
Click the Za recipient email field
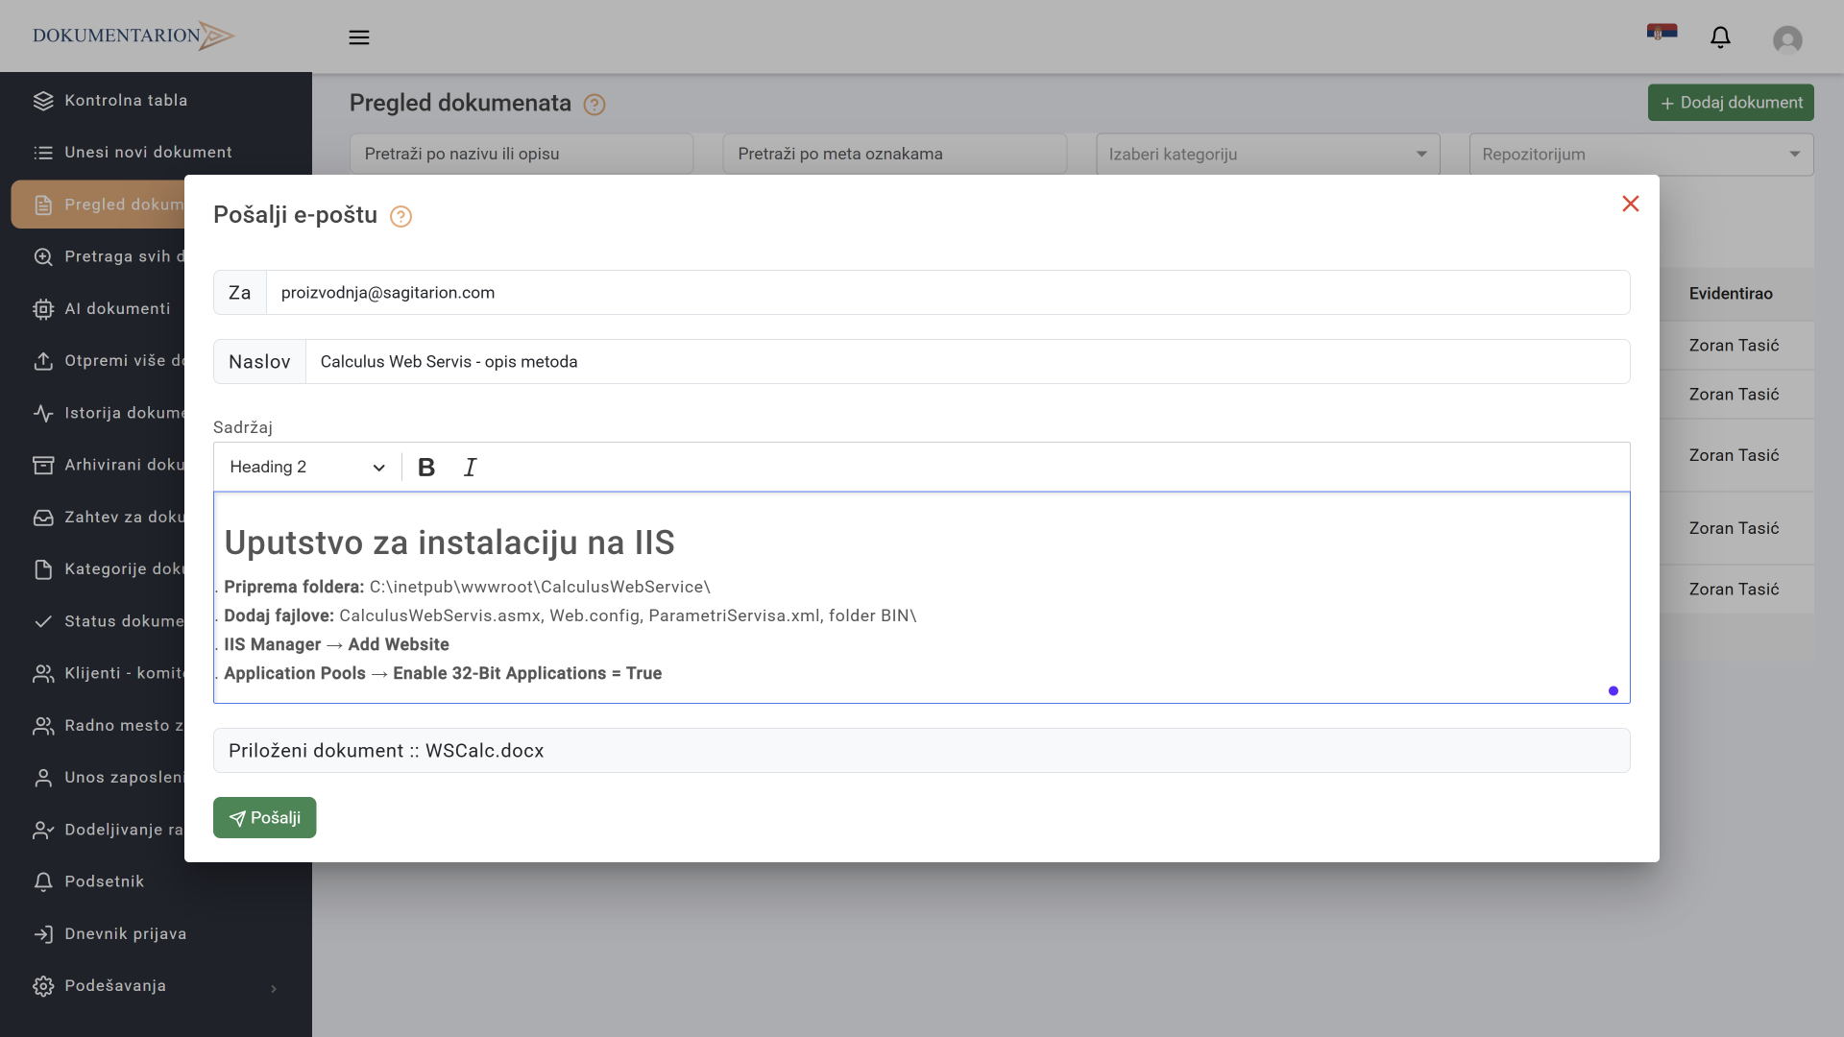tap(946, 293)
